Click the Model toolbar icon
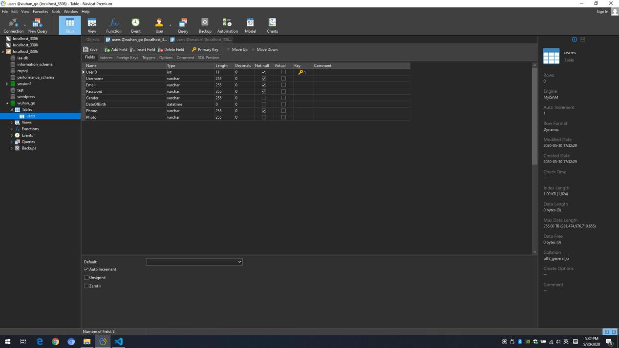Screen dimensions: 619x348 coord(250,24)
